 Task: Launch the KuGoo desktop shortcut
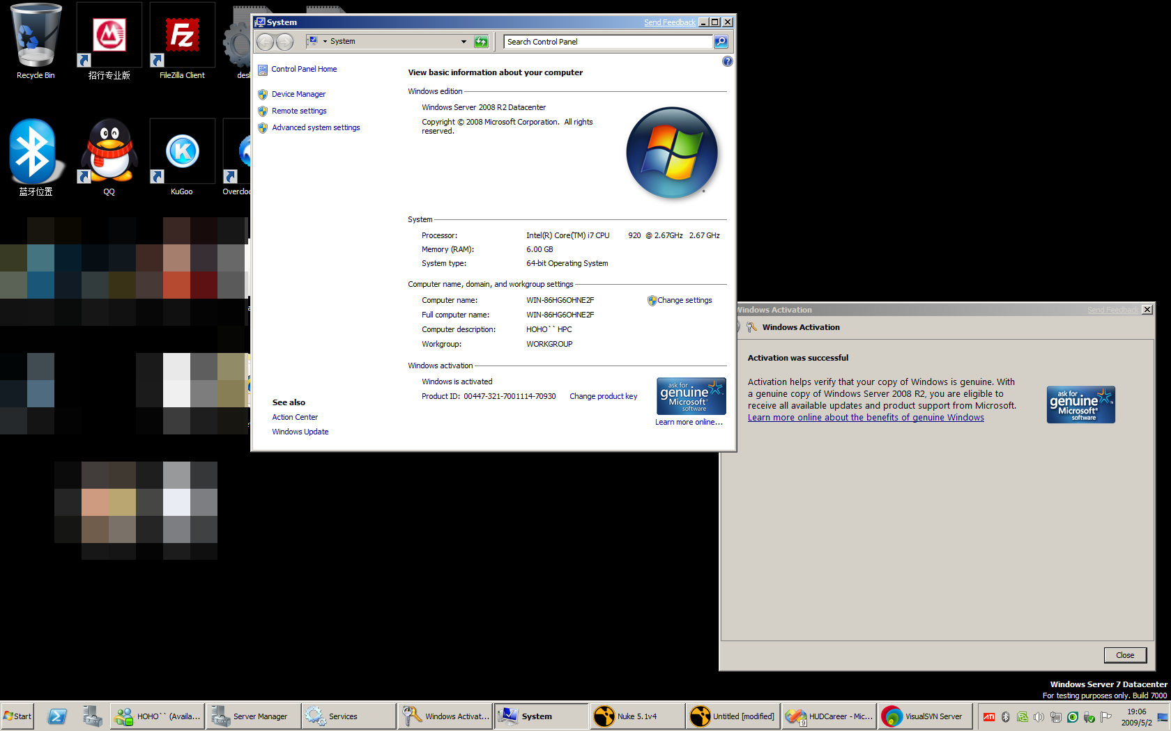(x=182, y=157)
